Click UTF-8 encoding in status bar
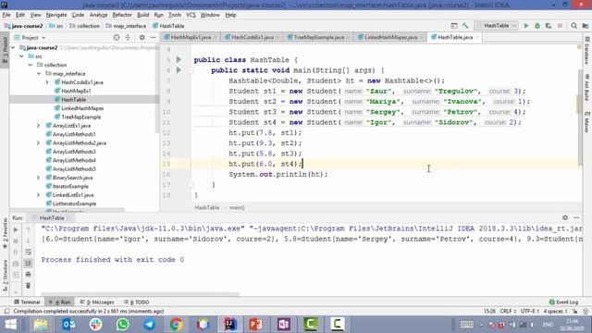This screenshot has width=592, height=333. click(x=530, y=311)
